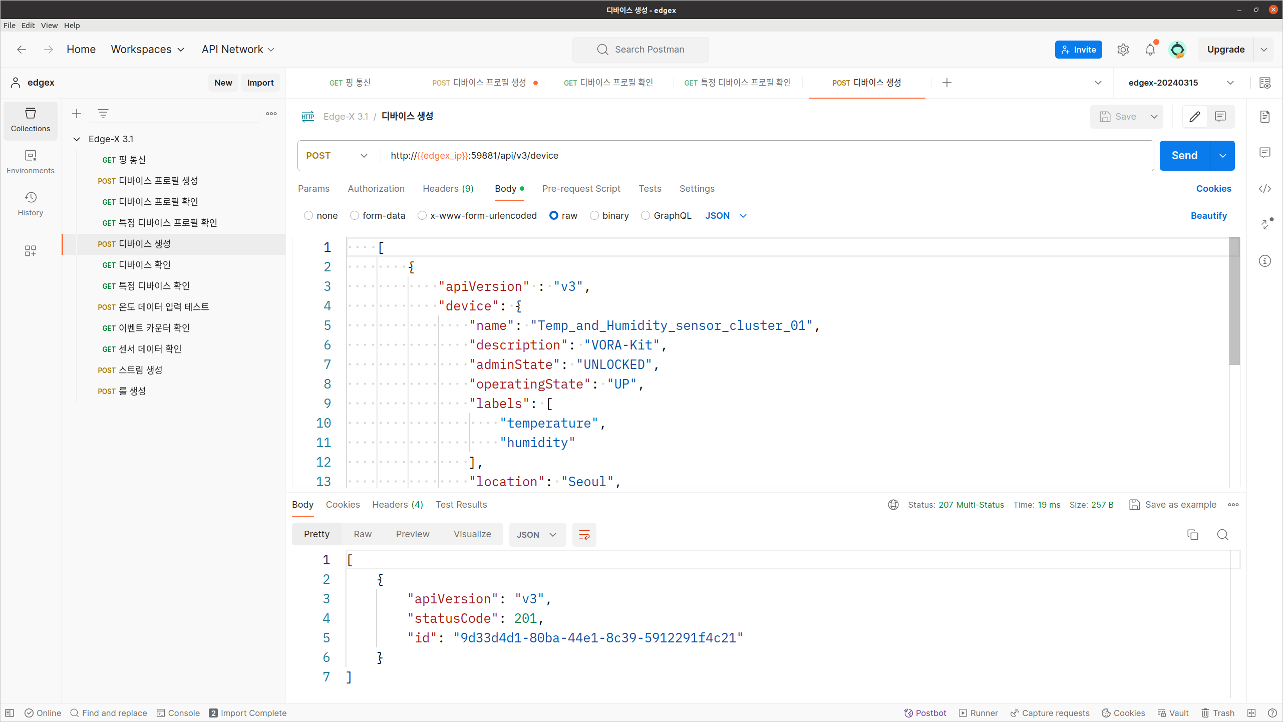
Task: Open the request info icon in right sidebar
Action: coord(1265,261)
